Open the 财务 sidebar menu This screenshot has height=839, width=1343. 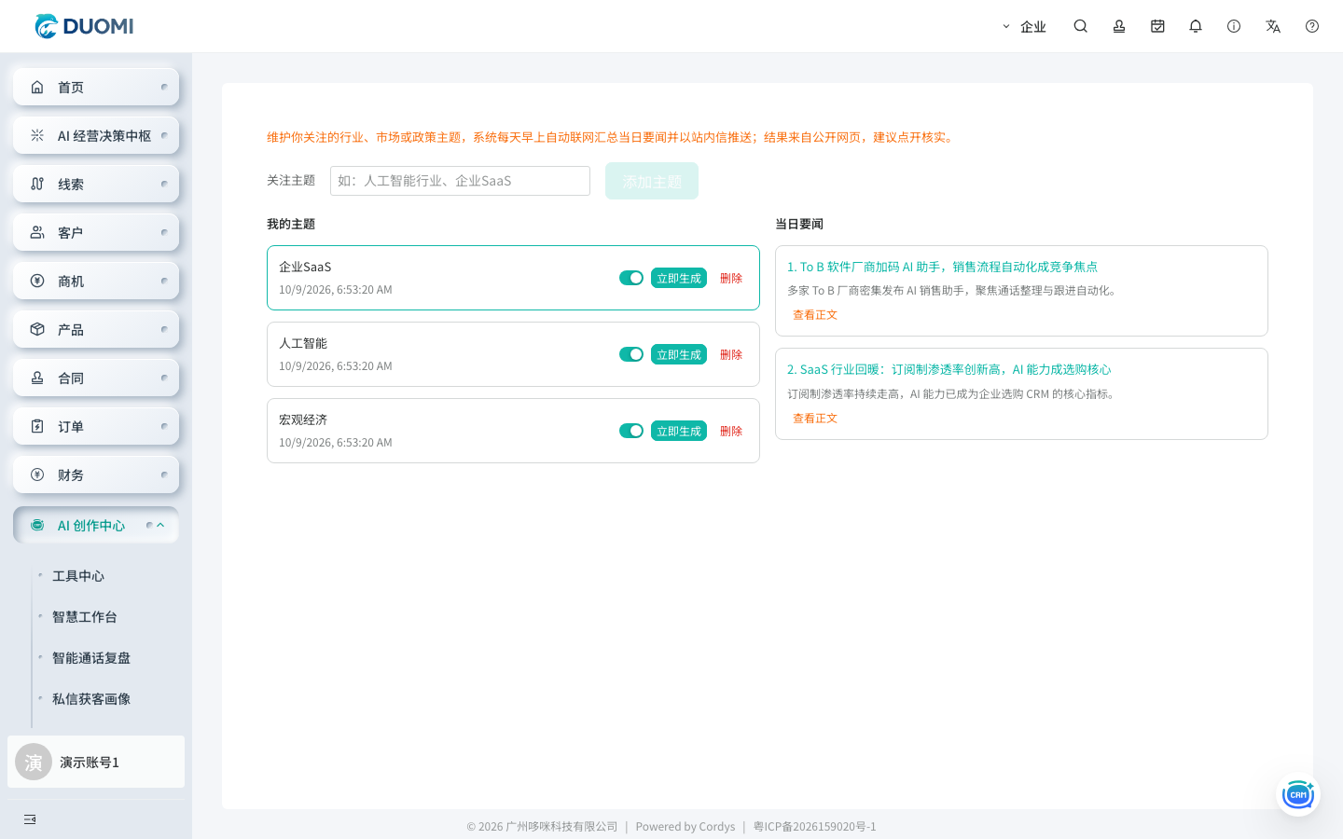96,475
